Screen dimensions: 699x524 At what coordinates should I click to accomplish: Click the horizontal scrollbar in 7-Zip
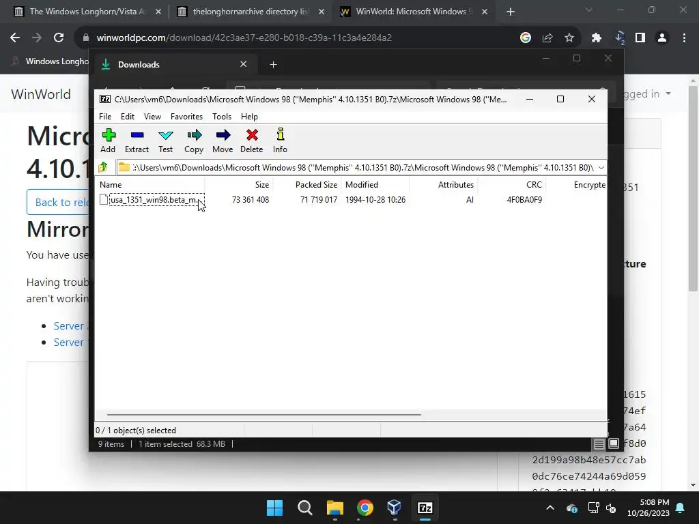(264, 415)
